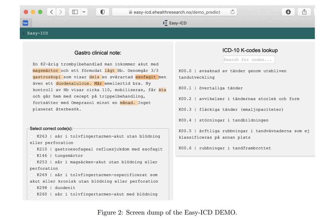
Task: Check the K269 code checkbox
Action: pyautogui.click(x=31, y=175)
